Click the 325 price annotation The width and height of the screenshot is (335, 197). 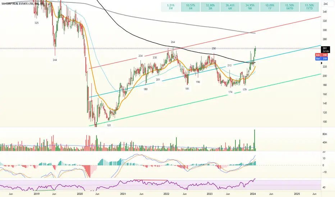coord(37,23)
